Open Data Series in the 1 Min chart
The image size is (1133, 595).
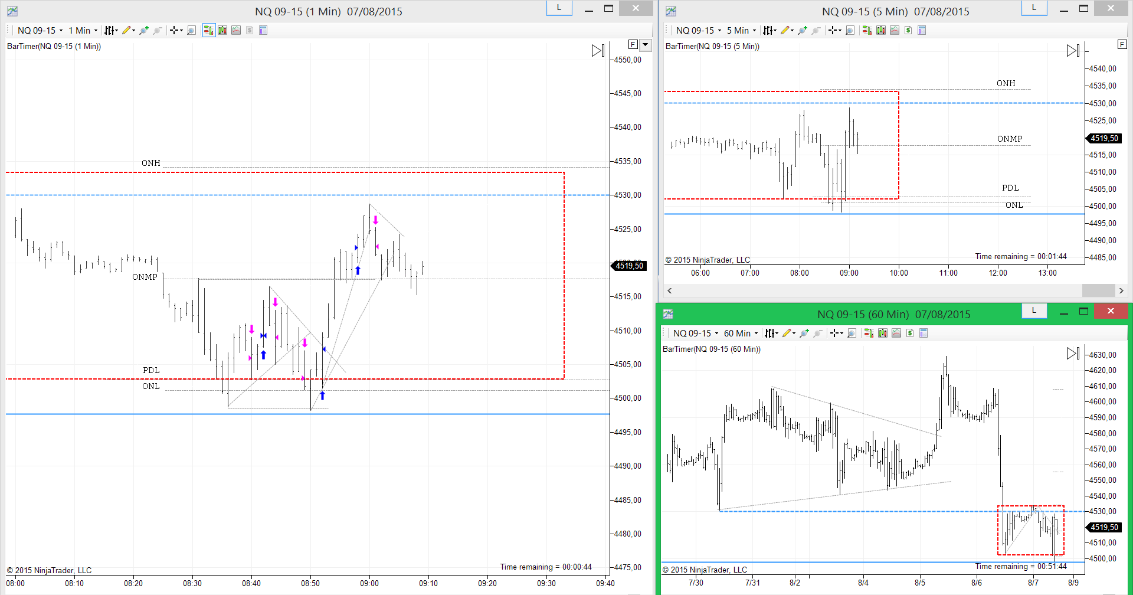[x=222, y=30]
